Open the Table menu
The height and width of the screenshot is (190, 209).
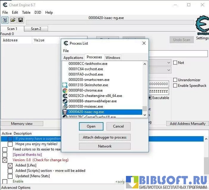26,12
